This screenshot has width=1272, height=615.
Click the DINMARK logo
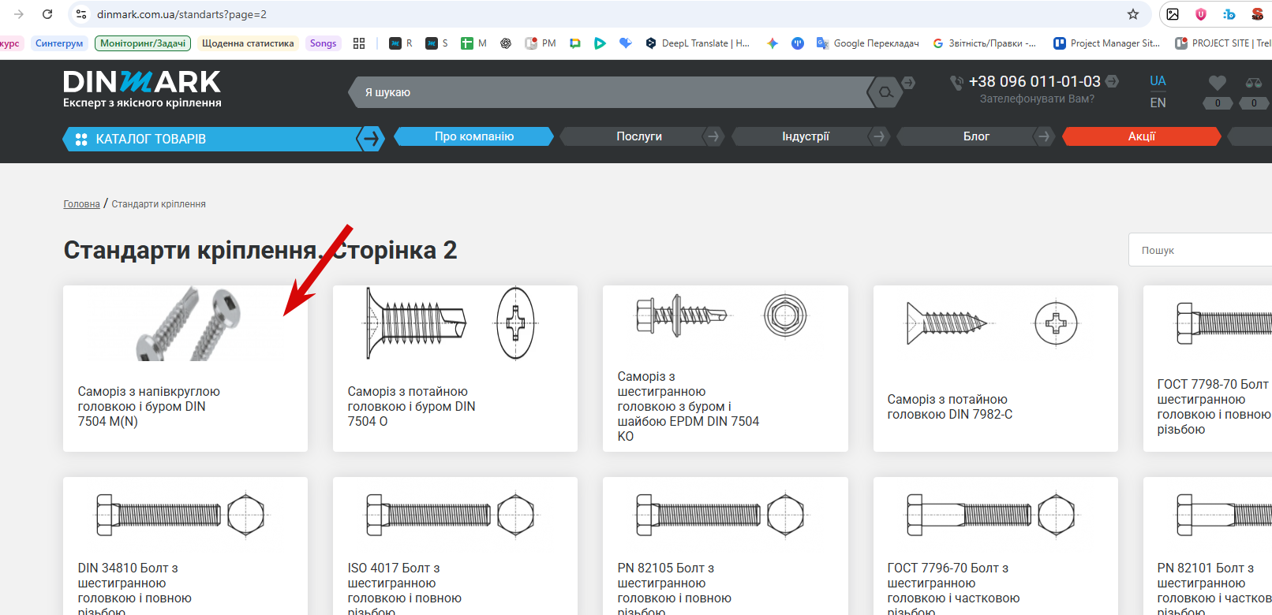tap(142, 88)
